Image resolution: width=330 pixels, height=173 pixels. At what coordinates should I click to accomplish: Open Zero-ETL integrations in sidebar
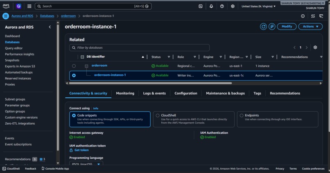click(20, 124)
